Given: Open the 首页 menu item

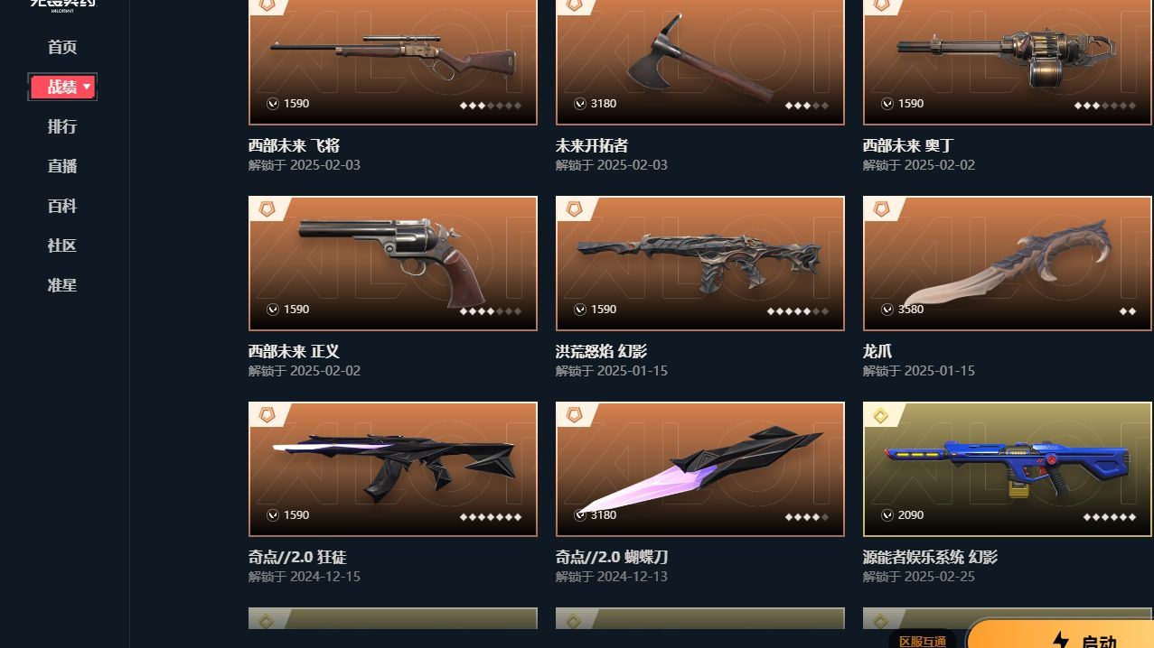Looking at the screenshot, I should 62,47.
